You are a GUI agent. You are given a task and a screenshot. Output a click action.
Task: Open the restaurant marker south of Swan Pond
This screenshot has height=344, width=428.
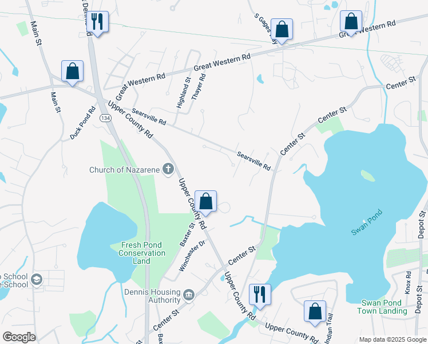pyautogui.click(x=260, y=296)
